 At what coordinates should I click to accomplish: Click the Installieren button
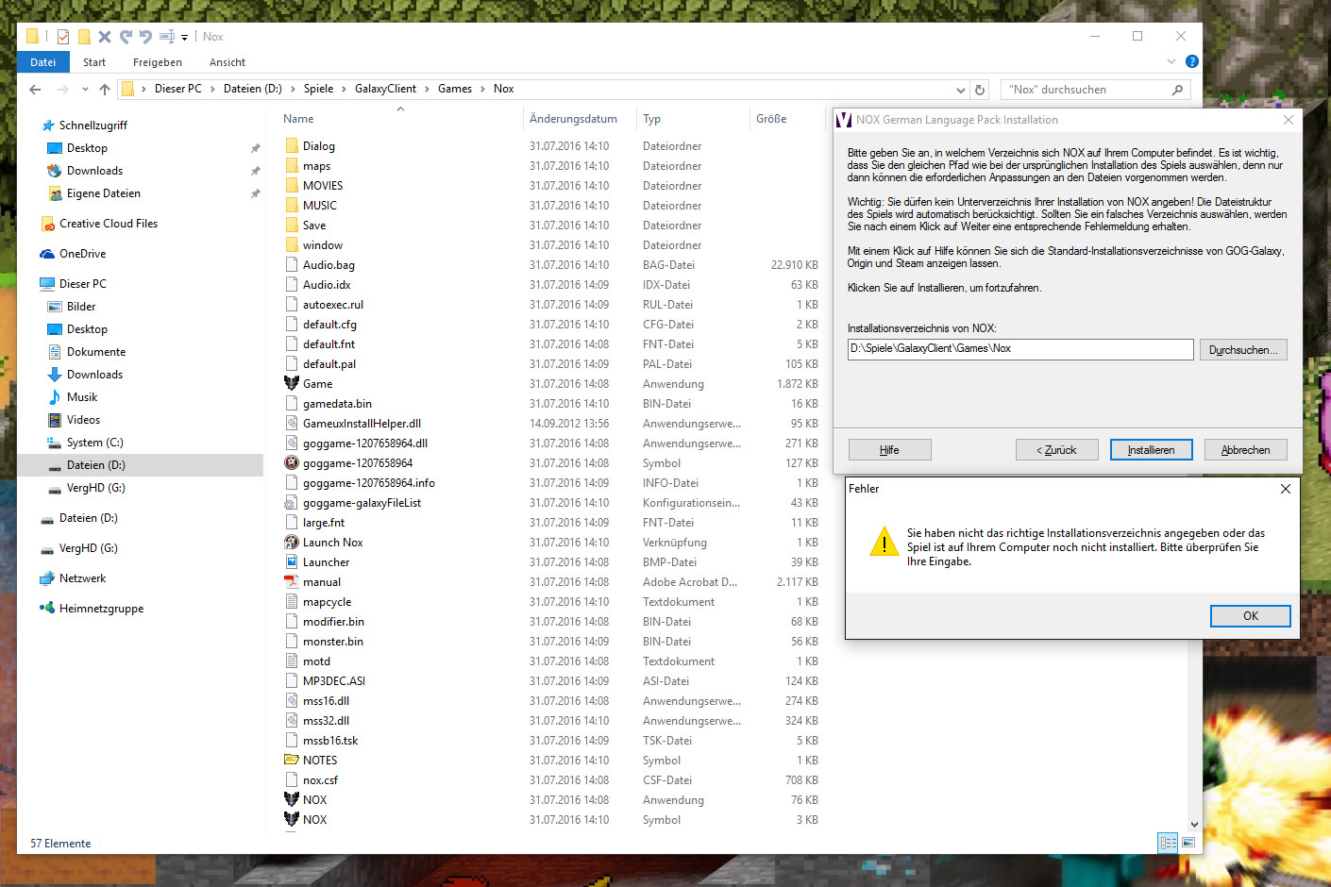click(1151, 450)
